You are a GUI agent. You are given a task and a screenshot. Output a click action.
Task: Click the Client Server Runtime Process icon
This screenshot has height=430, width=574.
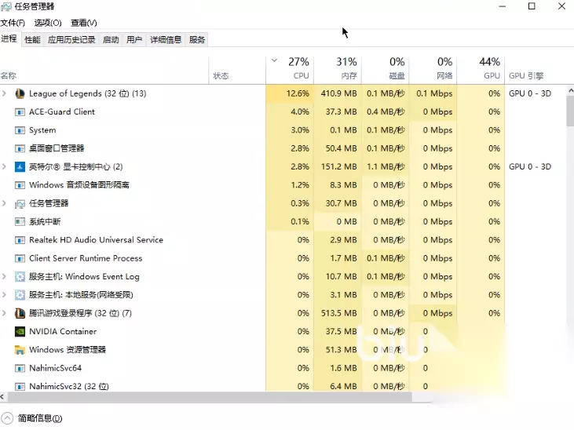(x=20, y=258)
